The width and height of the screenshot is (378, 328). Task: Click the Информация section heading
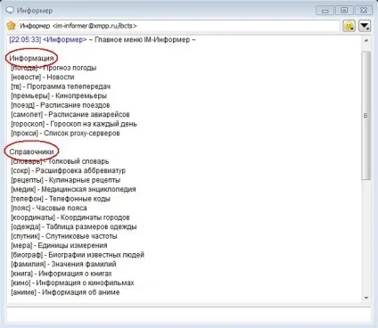(31, 58)
